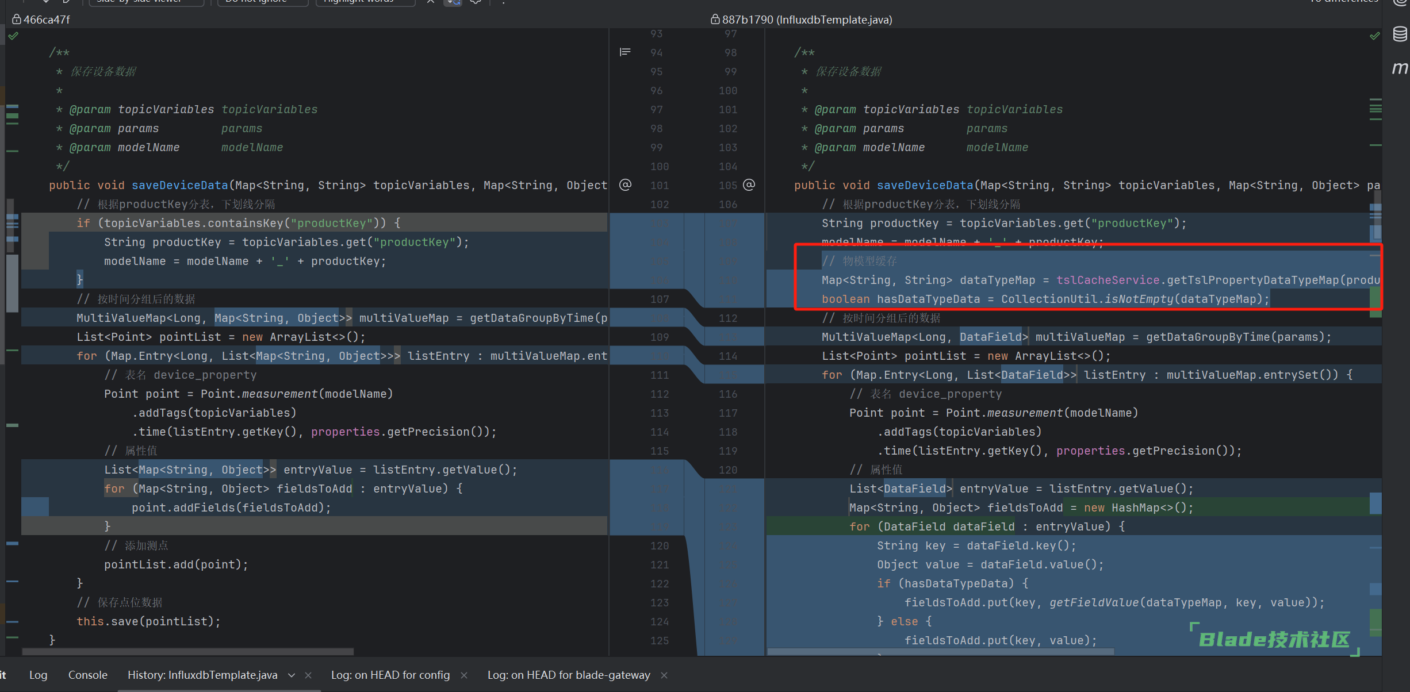The width and height of the screenshot is (1410, 692).
Task: Click the green inspection checkmark in the right editor
Action: click(1375, 36)
